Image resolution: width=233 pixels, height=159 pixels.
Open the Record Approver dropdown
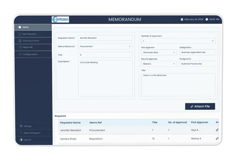pyautogui.click(x=174, y=63)
